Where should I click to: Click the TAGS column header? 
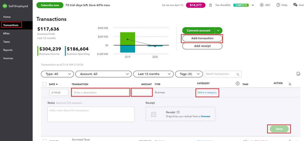245,84
